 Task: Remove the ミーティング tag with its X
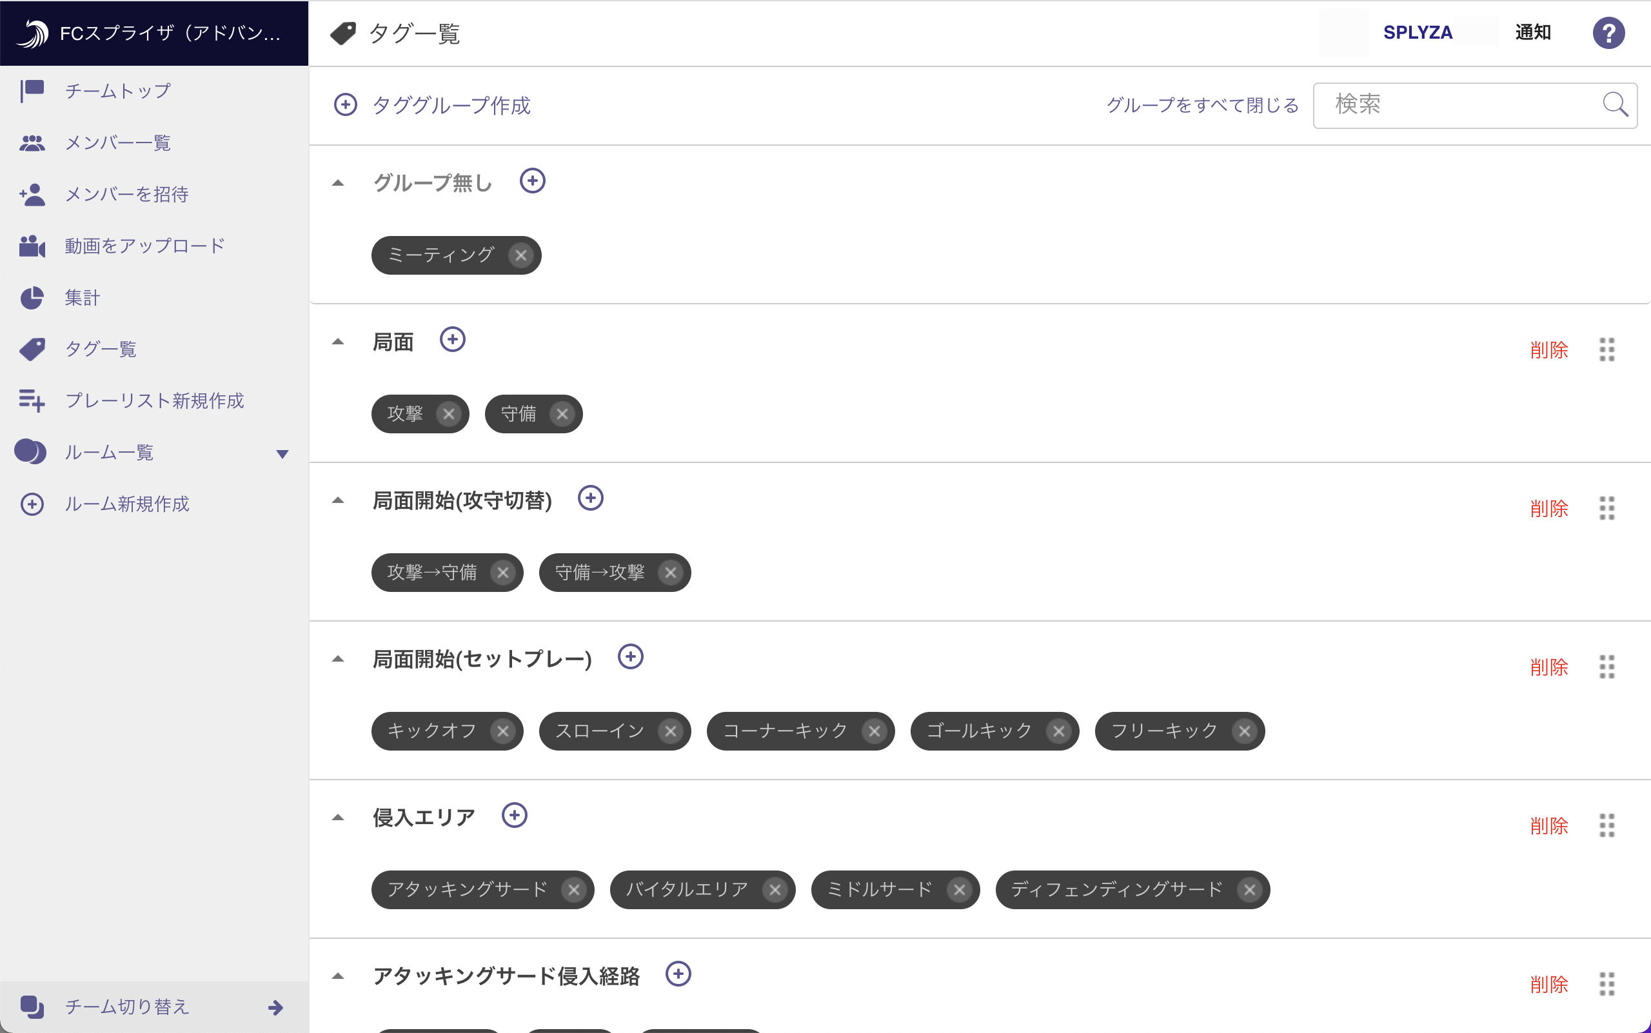click(520, 255)
